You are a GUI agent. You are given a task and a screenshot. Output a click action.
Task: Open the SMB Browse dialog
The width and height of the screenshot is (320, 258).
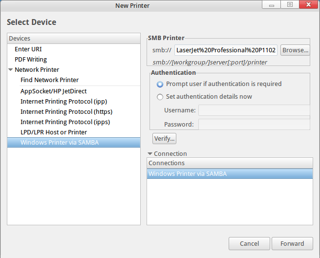[x=295, y=50]
